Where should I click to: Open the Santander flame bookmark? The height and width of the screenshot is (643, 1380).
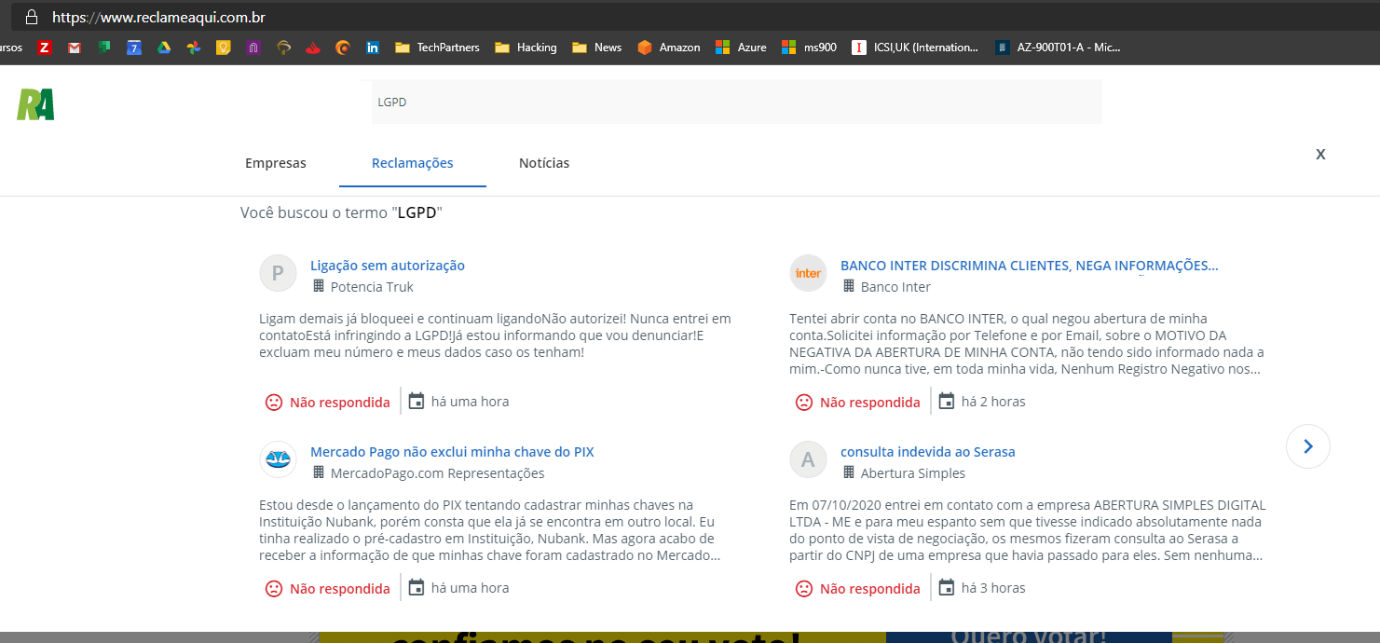[x=313, y=48]
